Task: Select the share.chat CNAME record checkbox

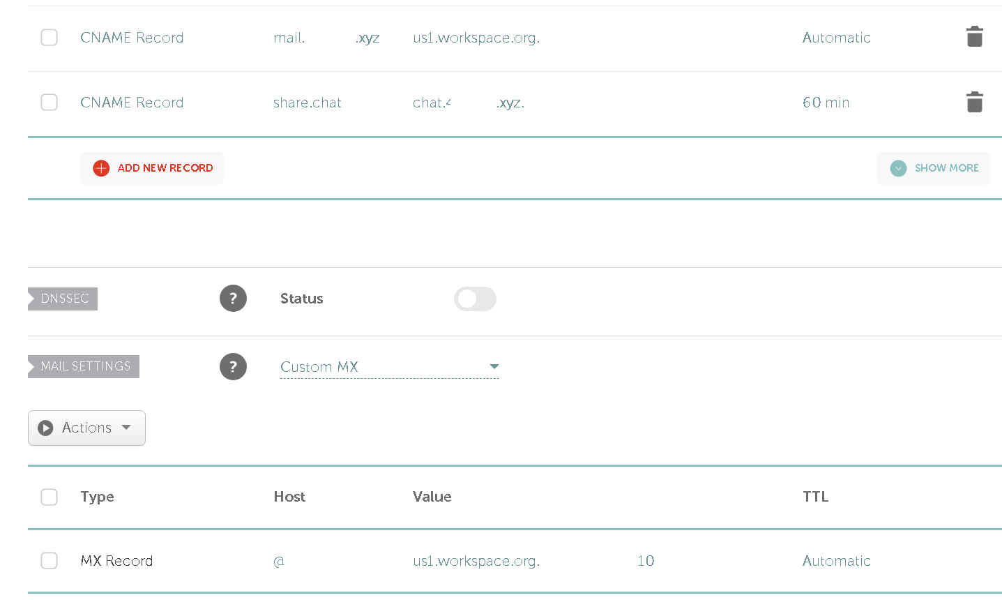Action: tap(49, 103)
